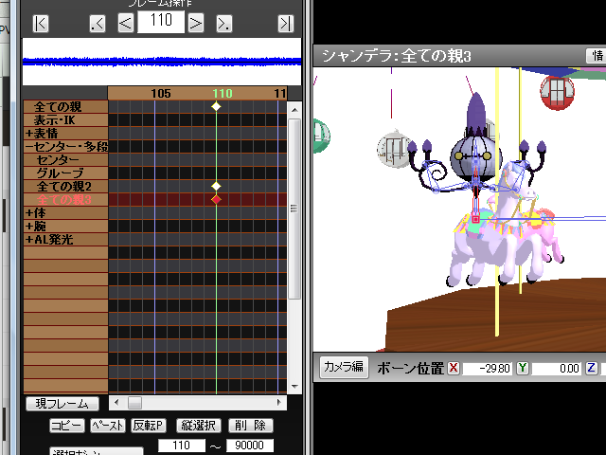Click the カメラ編 button

click(344, 367)
